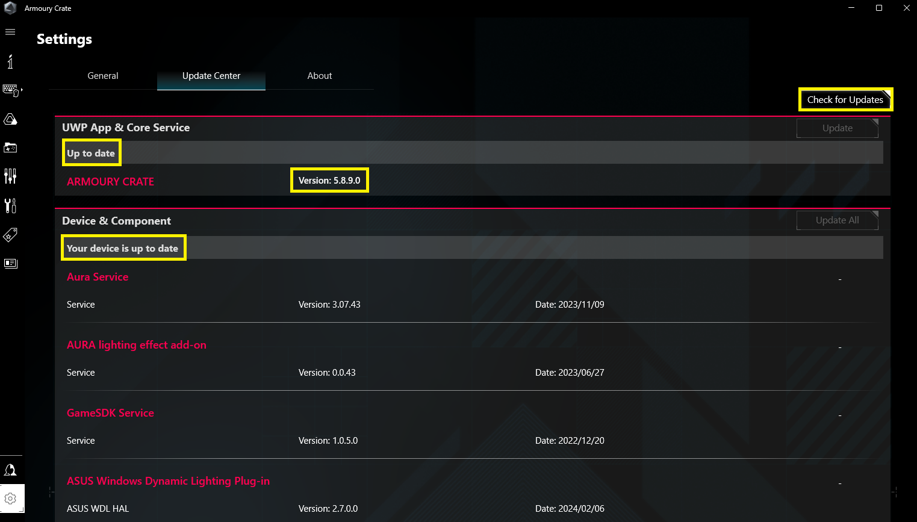Click the Check for Updates button

point(845,100)
